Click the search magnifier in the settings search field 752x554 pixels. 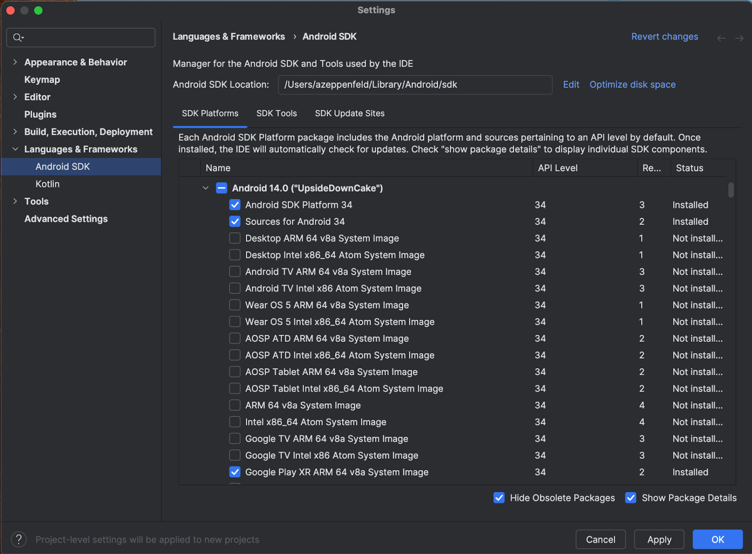click(x=17, y=38)
